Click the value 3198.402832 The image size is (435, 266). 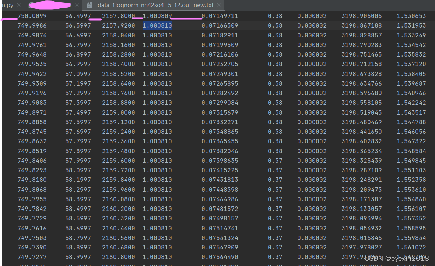pyautogui.click(x=361, y=141)
